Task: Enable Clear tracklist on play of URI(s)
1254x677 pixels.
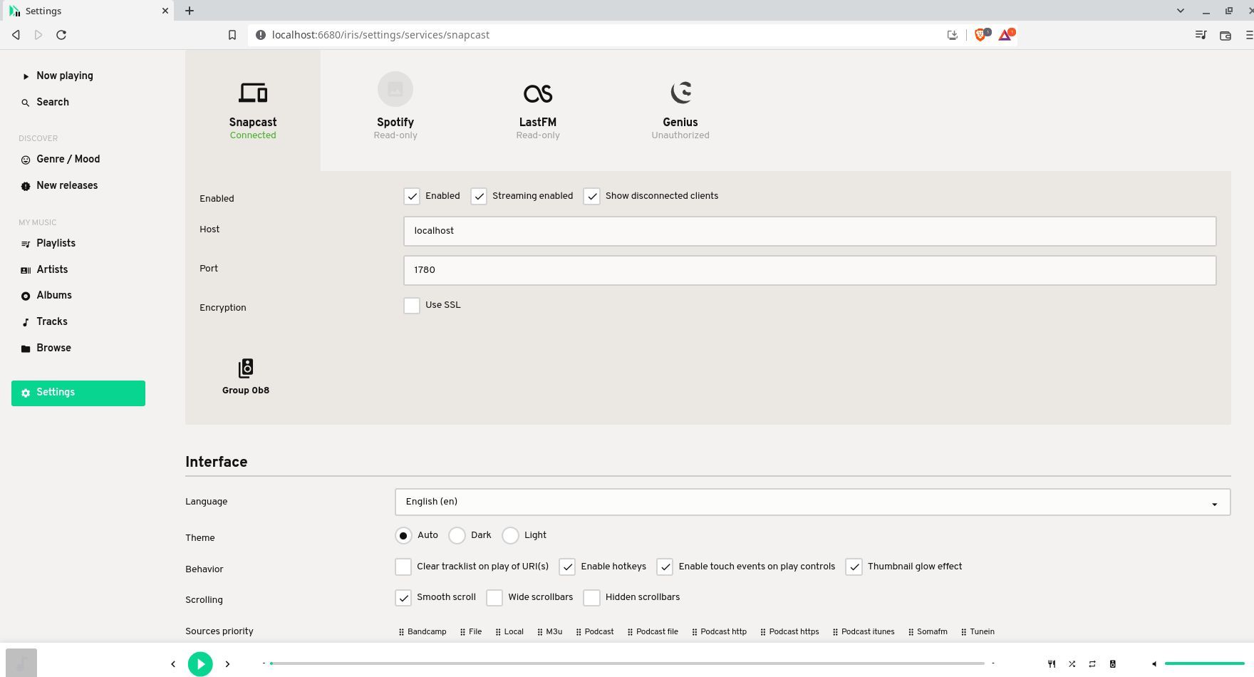Action: click(x=403, y=567)
